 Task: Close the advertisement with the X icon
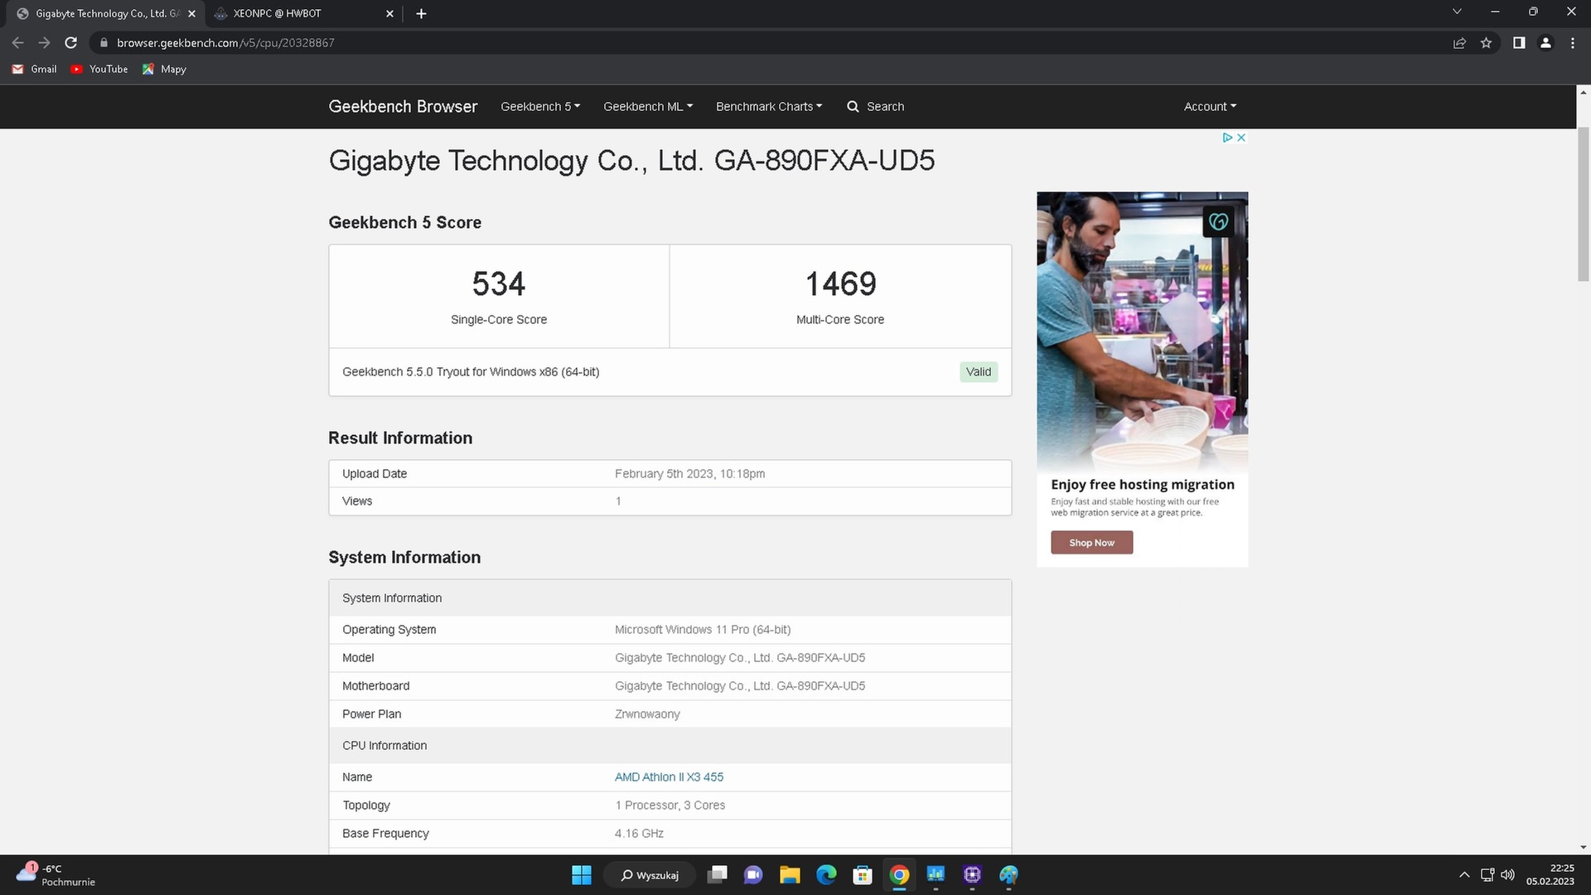1241,138
